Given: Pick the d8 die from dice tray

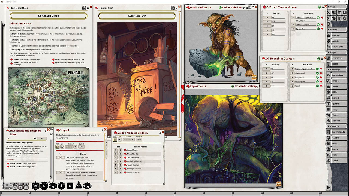Looking at the screenshot, I should click(61, 186).
